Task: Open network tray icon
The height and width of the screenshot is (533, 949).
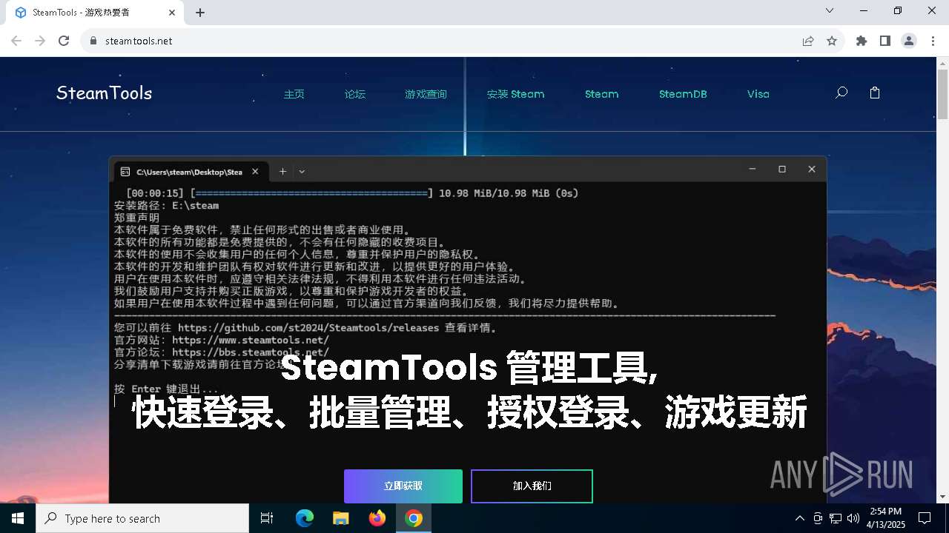Action: pos(836,518)
